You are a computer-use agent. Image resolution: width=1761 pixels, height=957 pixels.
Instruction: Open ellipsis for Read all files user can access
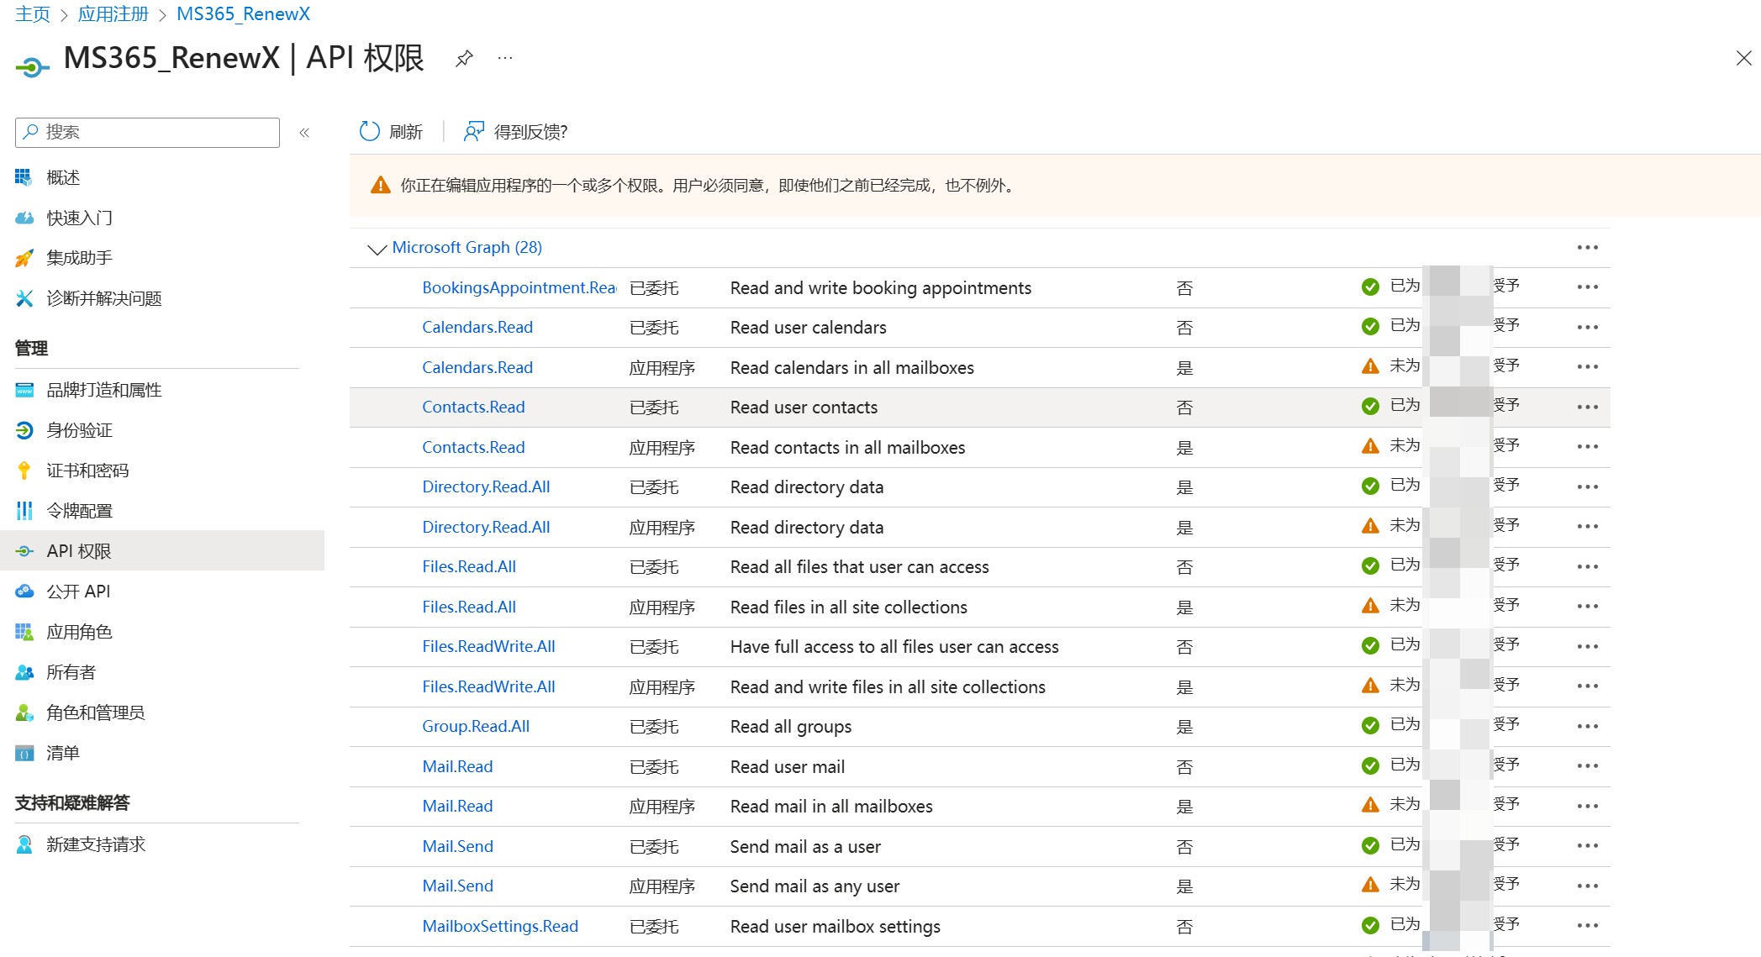1587,567
